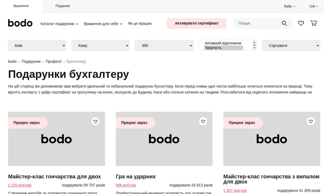Viewport: 324px width, 194px height.
Task: Open Майстер-клас гончарства з випалом title
Action: 271,179
